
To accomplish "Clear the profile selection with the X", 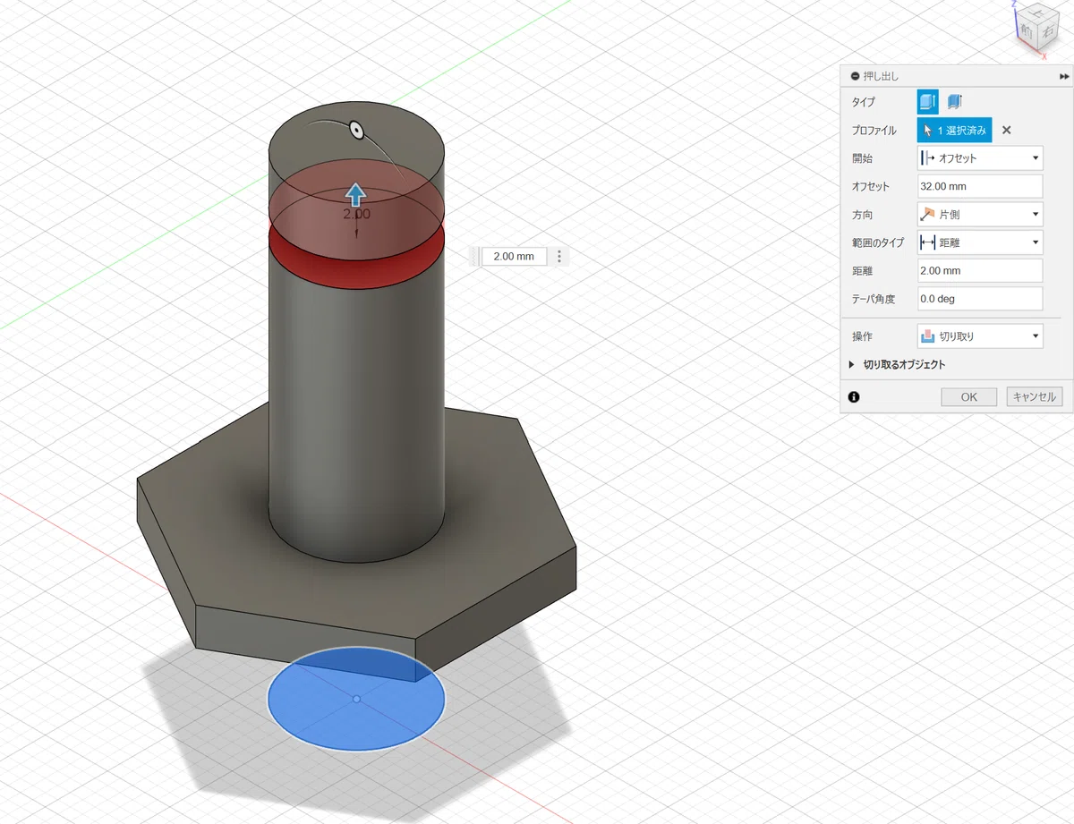I will pyautogui.click(x=1006, y=131).
